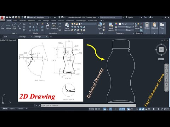
Task: Expand the Properties panel
Action: point(120,33)
